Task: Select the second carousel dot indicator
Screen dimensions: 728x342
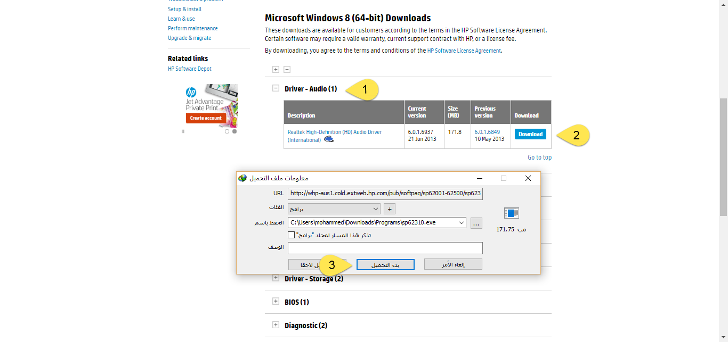Action: [x=234, y=131]
